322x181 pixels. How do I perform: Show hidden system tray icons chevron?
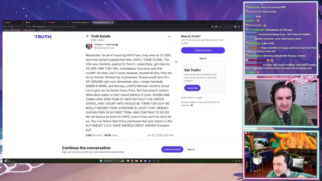(x=233, y=161)
